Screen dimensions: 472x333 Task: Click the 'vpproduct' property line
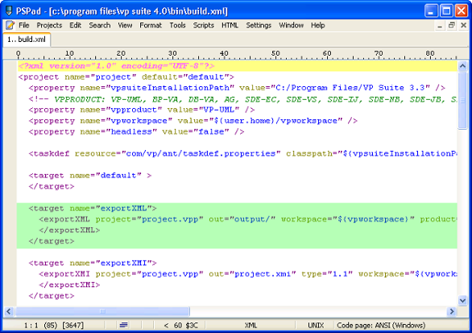click(x=142, y=110)
